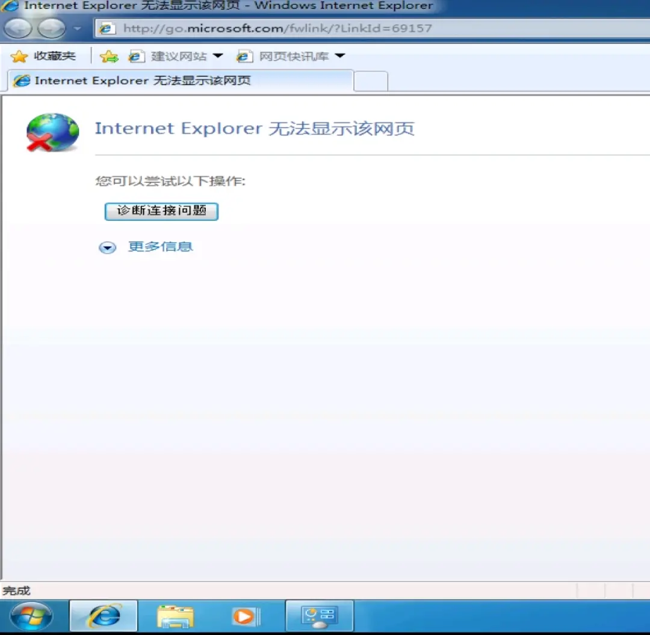Click the 您可以尝试以下操作 text

coord(170,181)
